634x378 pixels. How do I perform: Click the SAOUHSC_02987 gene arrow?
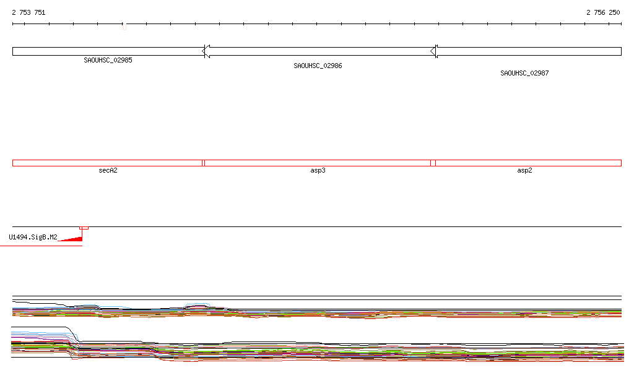[x=526, y=51]
